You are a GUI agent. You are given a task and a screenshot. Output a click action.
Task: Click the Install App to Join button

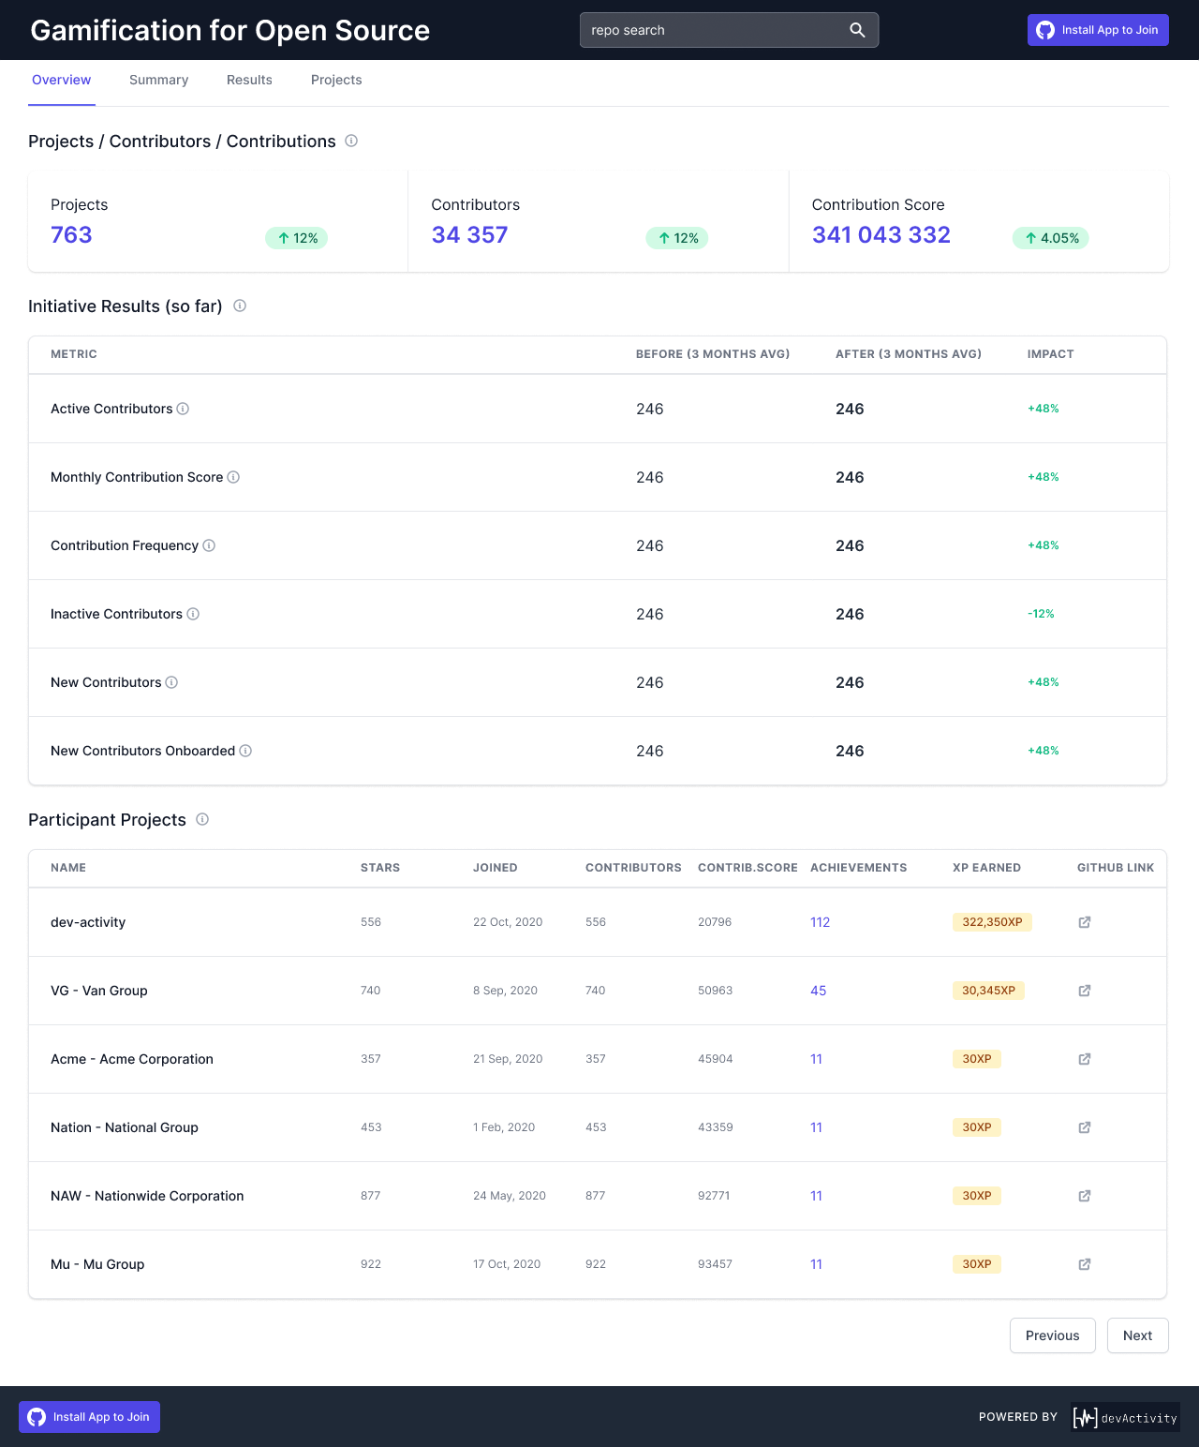pos(1098,29)
